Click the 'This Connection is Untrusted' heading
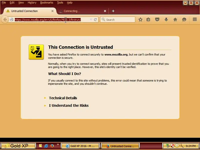The image size is (200, 150). click(80, 47)
